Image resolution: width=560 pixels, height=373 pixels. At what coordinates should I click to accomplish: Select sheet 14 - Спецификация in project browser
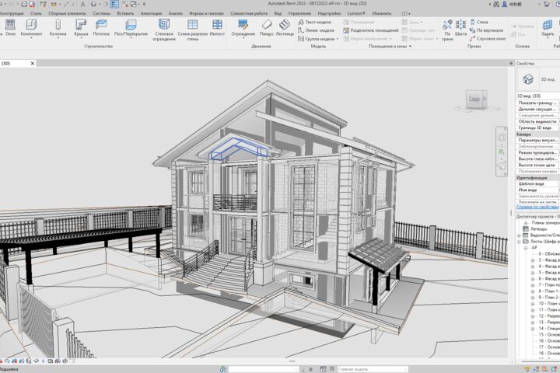point(549,329)
